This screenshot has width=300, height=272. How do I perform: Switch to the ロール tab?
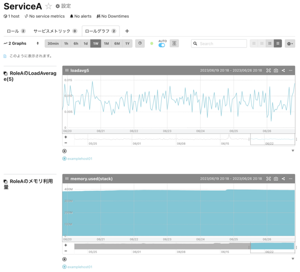point(16,31)
